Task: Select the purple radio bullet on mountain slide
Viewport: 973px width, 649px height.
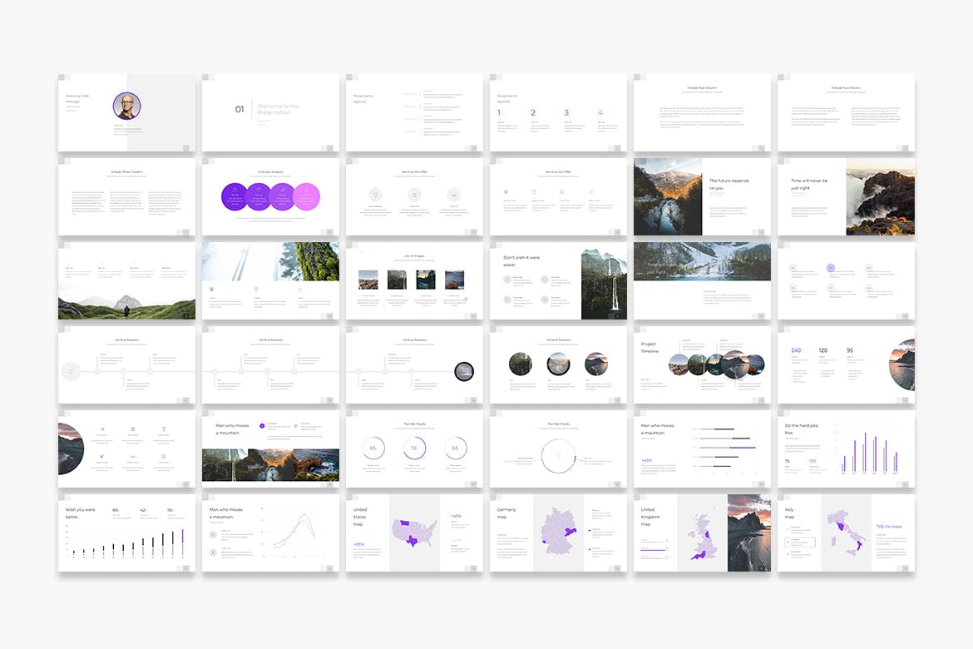Action: pos(263,425)
